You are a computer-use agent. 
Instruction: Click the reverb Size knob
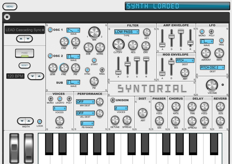[x=220, y=107]
